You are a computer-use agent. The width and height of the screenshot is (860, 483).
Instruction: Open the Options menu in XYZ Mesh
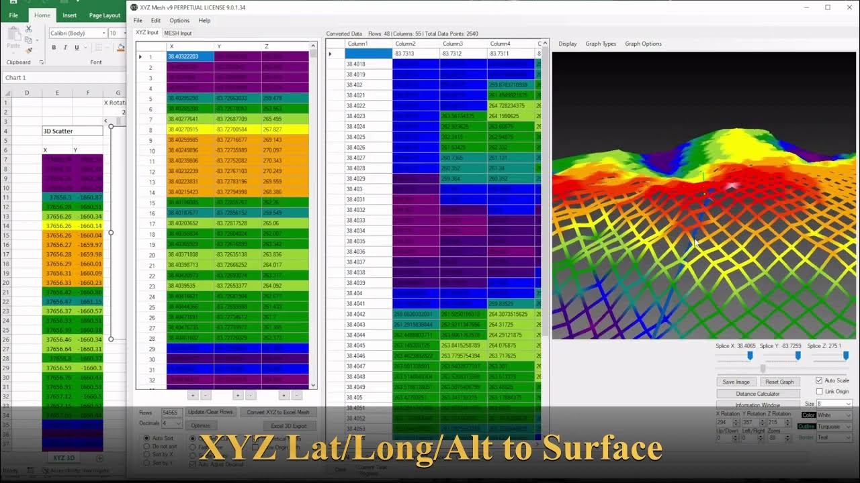[179, 21]
